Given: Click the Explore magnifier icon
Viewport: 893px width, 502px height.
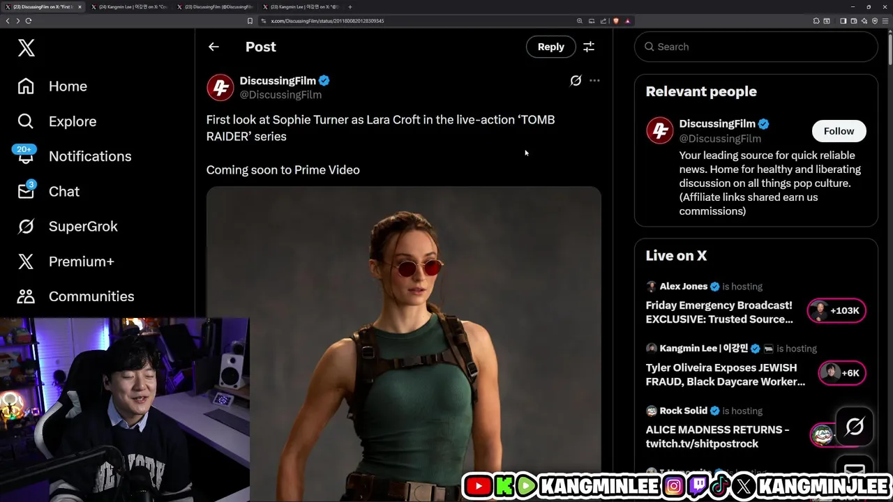Looking at the screenshot, I should pos(26,121).
